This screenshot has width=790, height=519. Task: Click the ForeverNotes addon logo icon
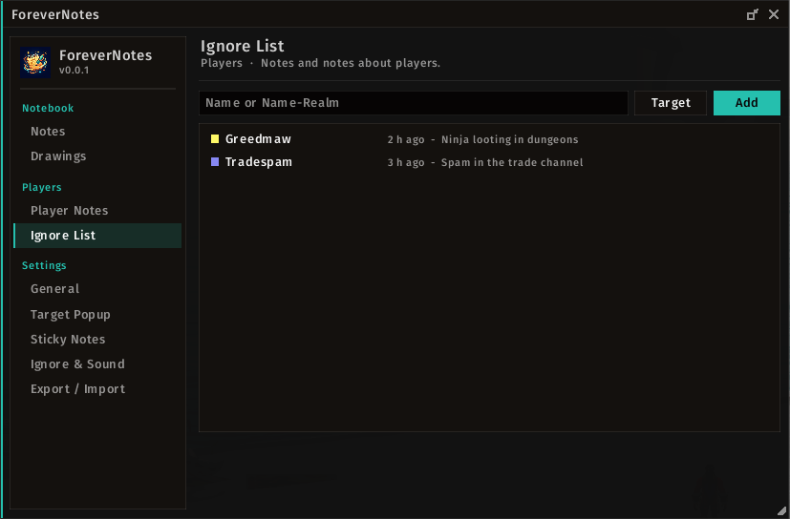coord(35,62)
